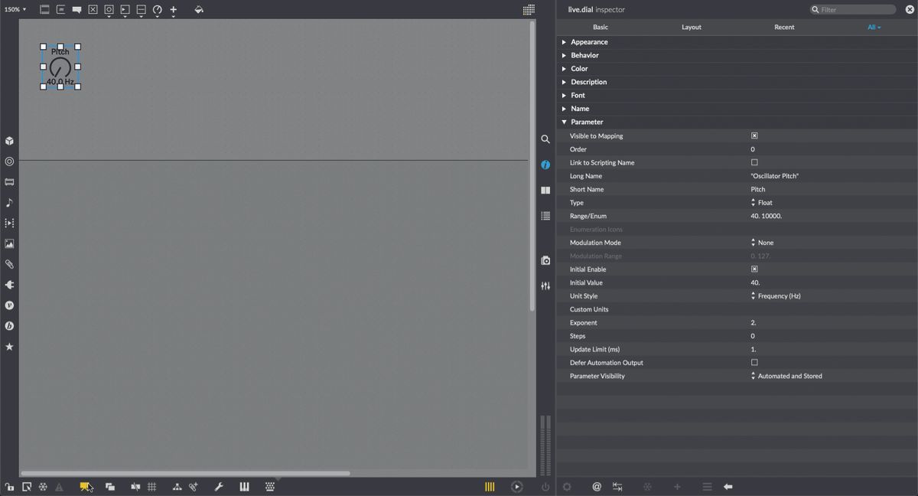Select the All inspector tab
Image resolution: width=918 pixels, height=496 pixels.
click(874, 28)
